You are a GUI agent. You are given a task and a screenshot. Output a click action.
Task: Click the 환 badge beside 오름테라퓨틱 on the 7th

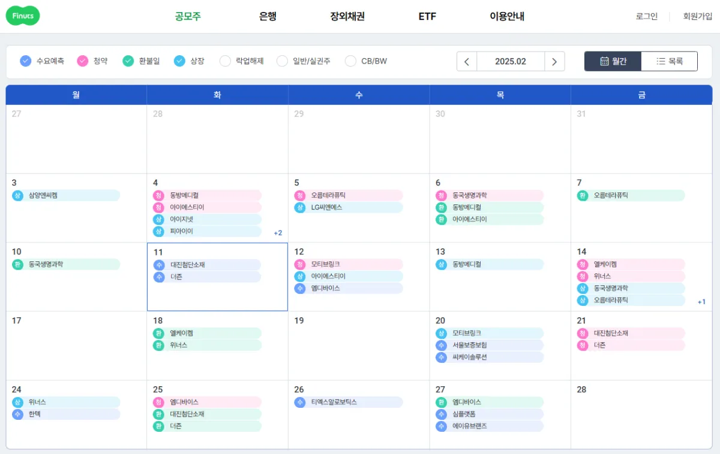tap(582, 196)
